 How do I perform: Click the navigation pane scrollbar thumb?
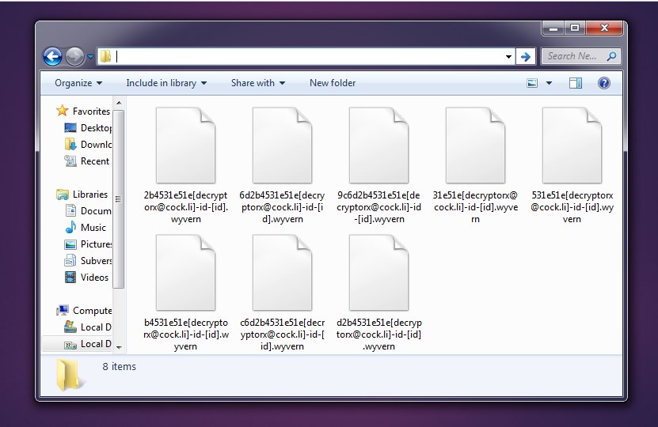coord(119,199)
